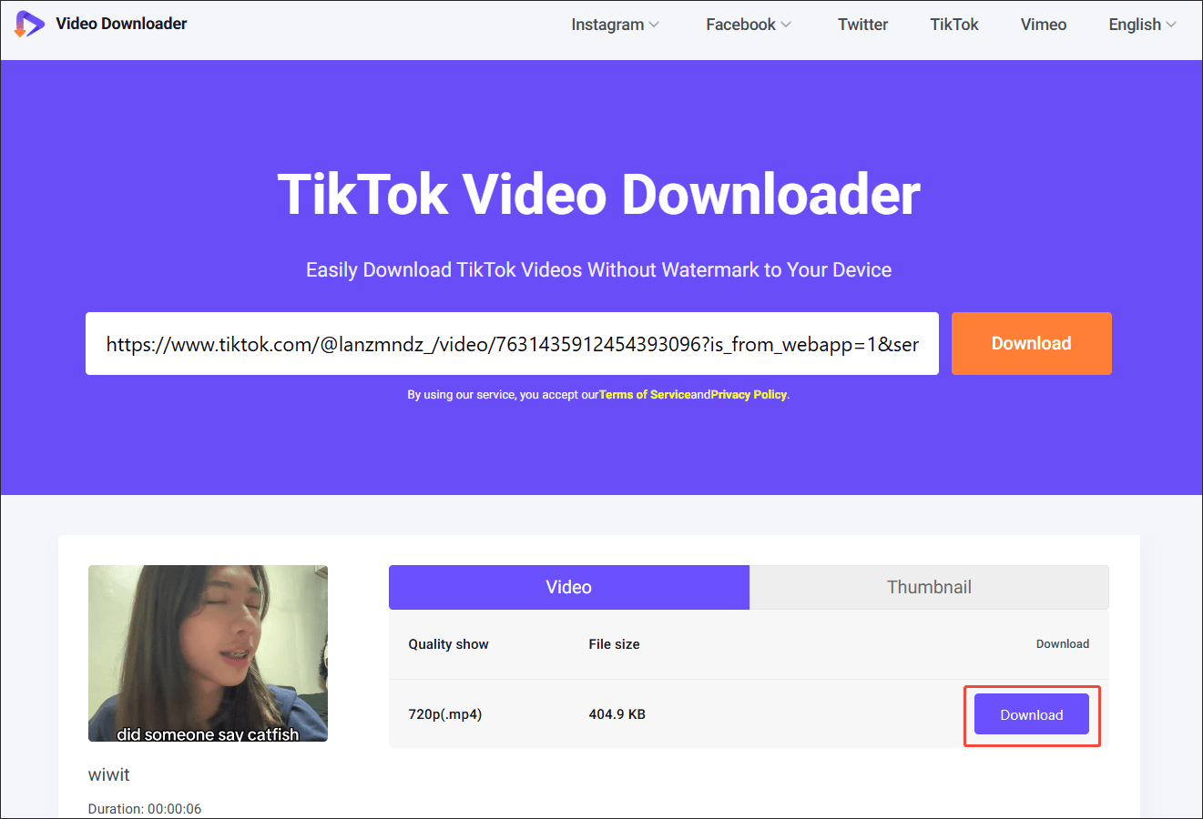This screenshot has height=819, width=1203.
Task: Click the Quality show column header
Action: click(448, 644)
